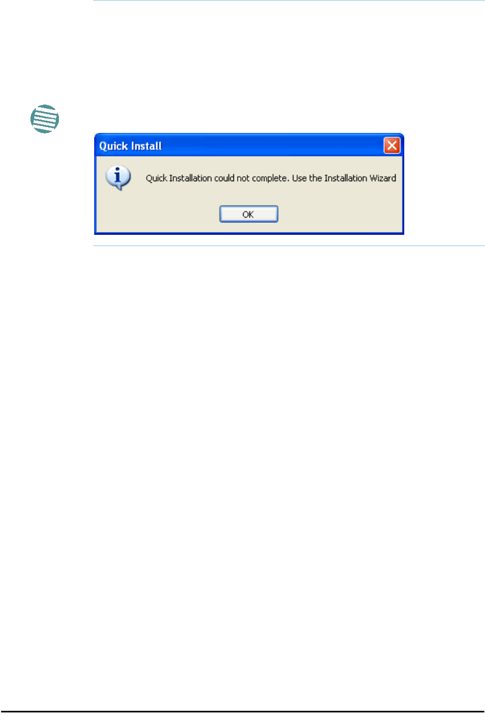Click the letter 'i' inside the info bubble
Image resolution: width=485 pixels, height=721 pixels.
(117, 175)
